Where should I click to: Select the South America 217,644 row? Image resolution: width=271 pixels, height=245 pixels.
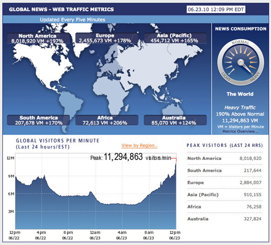(x=225, y=170)
